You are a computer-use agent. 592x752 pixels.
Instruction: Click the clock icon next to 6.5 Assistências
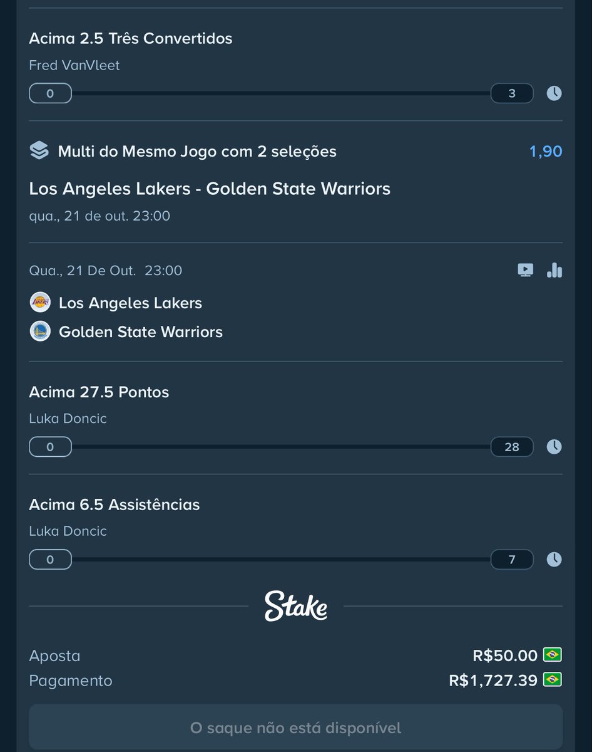(x=554, y=559)
